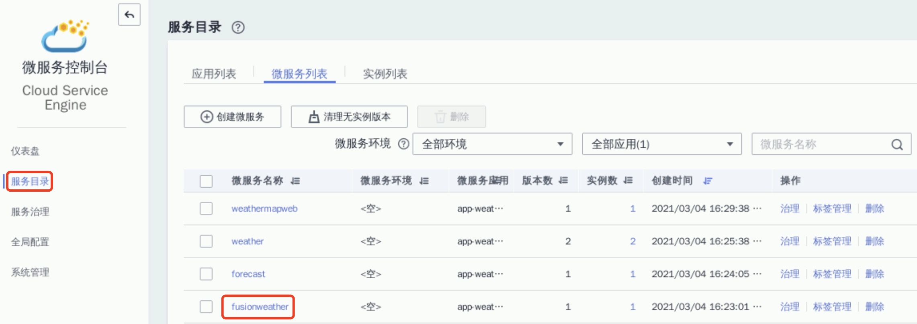
Task: Check the fusionweather row checkbox
Action: click(206, 307)
